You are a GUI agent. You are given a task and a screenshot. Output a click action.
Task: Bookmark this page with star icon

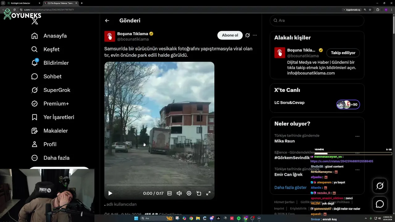pyautogui.click(x=370, y=10)
